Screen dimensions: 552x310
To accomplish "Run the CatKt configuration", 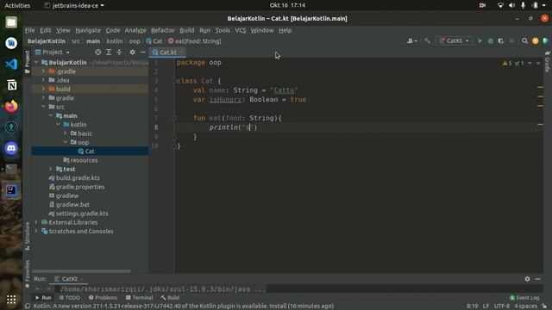I will (x=480, y=41).
